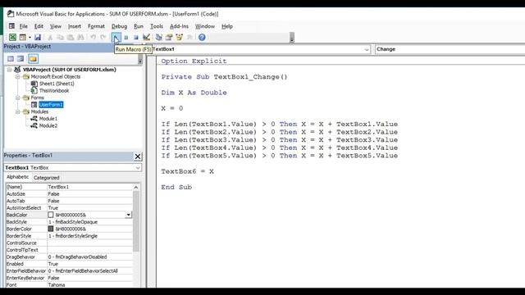This screenshot has height=295, width=525.
Task: Toggle Folders icon in Project panel
Action: coord(33,59)
